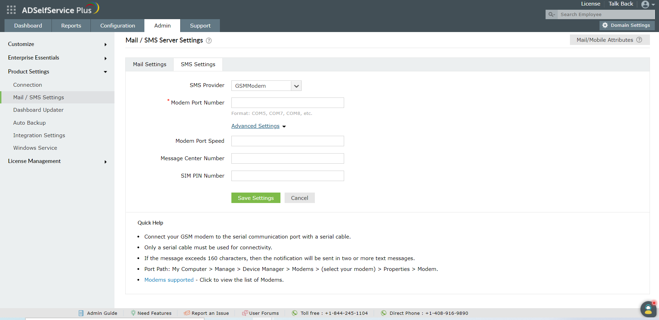Viewport: 659px width, 320px height.
Task: Open Windows Service in the sidebar
Action: (35, 148)
